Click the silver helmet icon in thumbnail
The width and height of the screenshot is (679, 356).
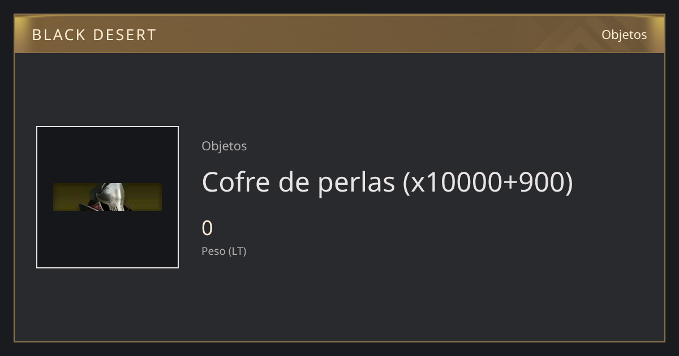point(111,197)
